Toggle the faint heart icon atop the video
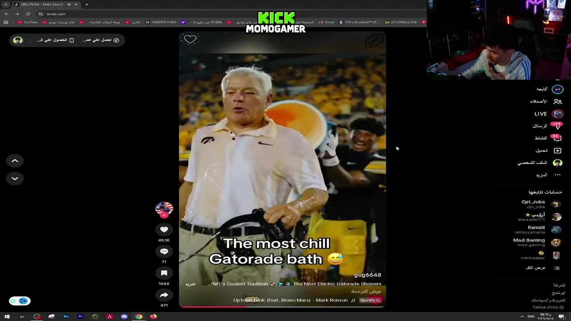 coord(190,39)
